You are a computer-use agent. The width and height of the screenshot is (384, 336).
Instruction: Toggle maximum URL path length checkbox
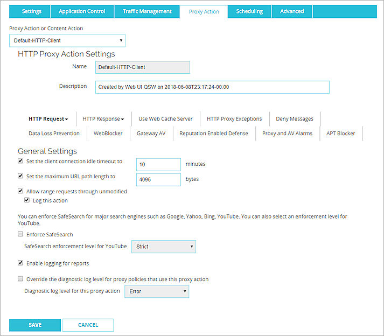point(20,176)
